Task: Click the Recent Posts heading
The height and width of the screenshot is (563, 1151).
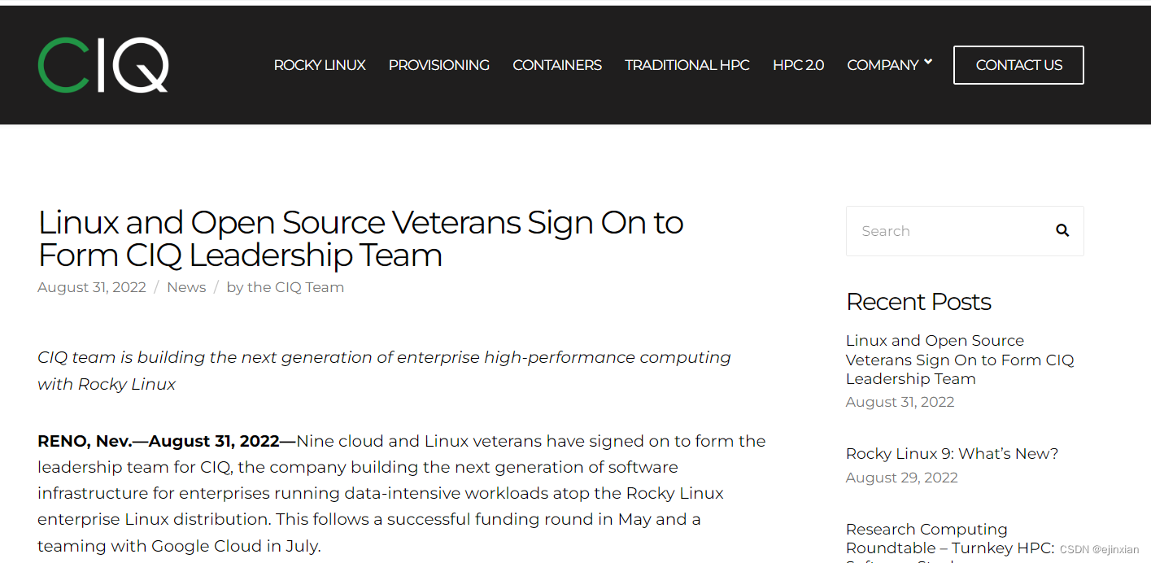Action: pyautogui.click(x=918, y=302)
